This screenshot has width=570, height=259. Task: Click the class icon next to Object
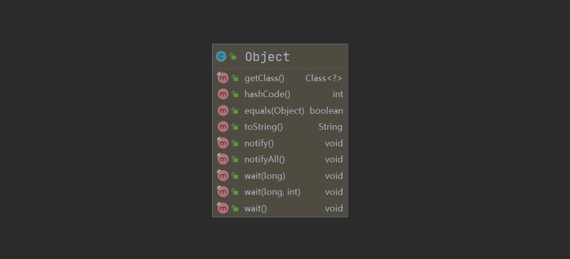[x=221, y=57]
